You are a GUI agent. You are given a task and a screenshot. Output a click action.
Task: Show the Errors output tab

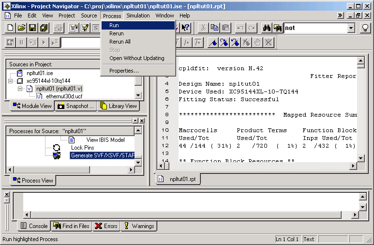(106, 226)
